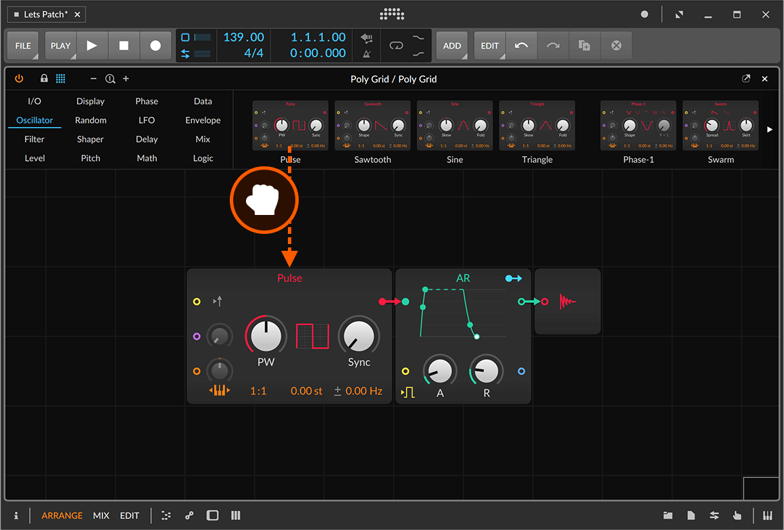Viewport: 784px width, 530px height.
Task: Open the ADD dropdown button
Action: coord(452,46)
